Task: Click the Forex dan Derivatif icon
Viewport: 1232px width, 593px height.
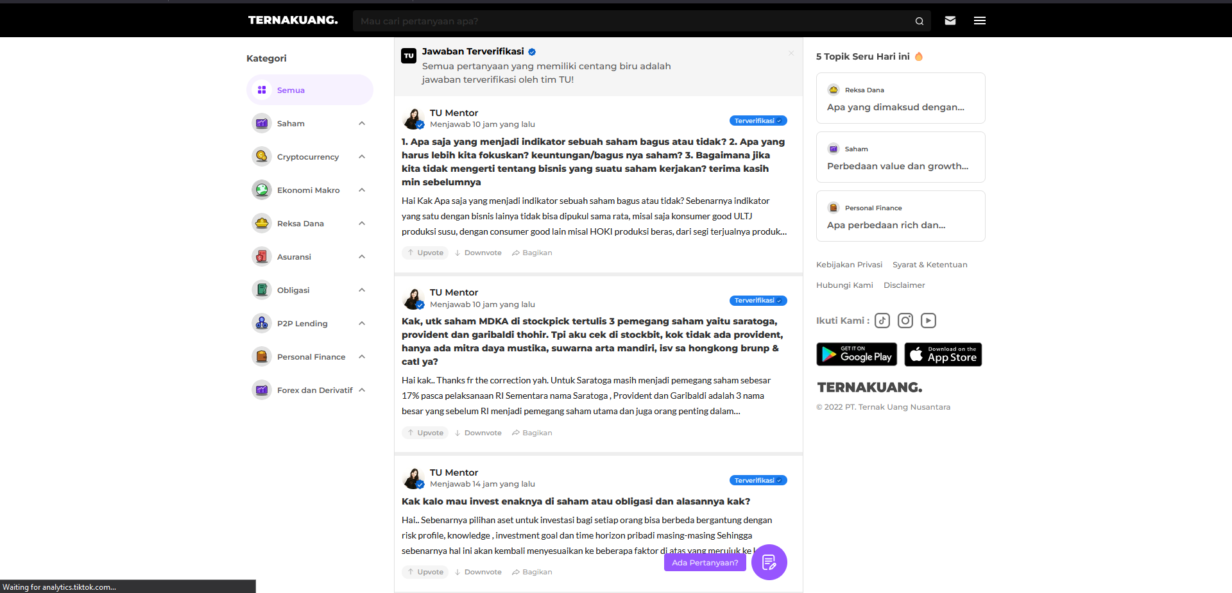Action: point(262,390)
